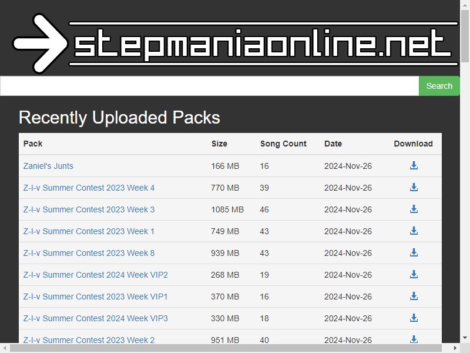Open Z-I-v Summer Contest 2023 Week 8 link
Image resolution: width=470 pixels, height=353 pixels.
[89, 253]
